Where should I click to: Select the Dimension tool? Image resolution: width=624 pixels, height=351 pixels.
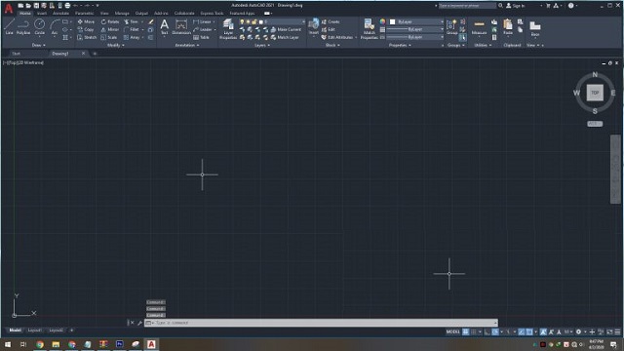pyautogui.click(x=181, y=26)
